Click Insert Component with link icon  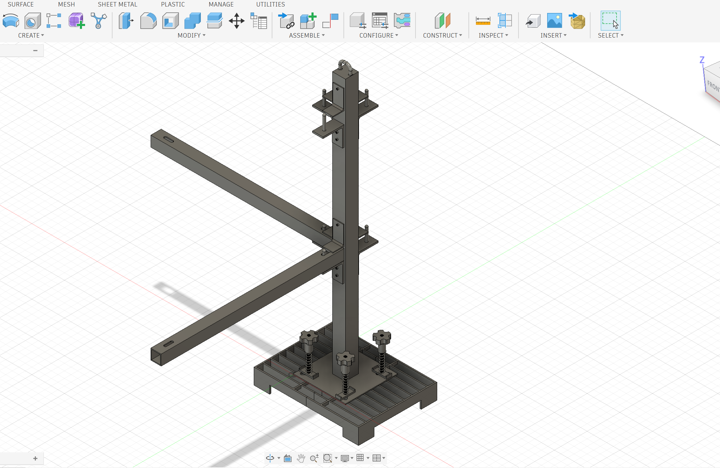[286, 21]
